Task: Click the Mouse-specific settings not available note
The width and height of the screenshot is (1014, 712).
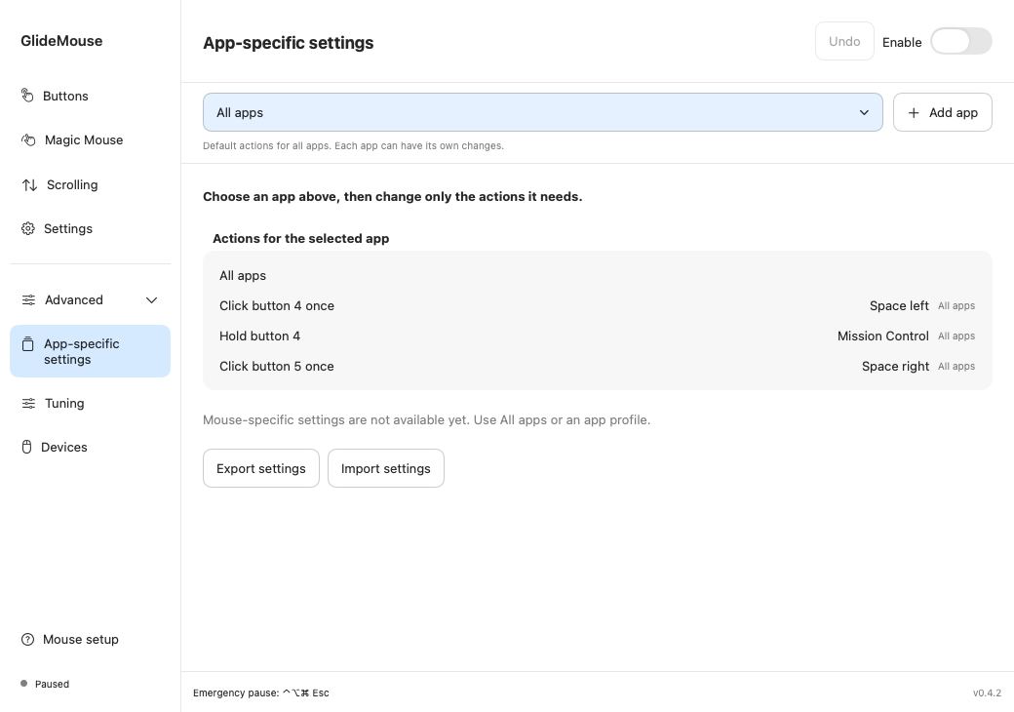Action: click(x=426, y=419)
